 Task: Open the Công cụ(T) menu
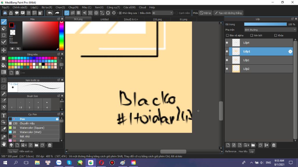click(113, 7)
